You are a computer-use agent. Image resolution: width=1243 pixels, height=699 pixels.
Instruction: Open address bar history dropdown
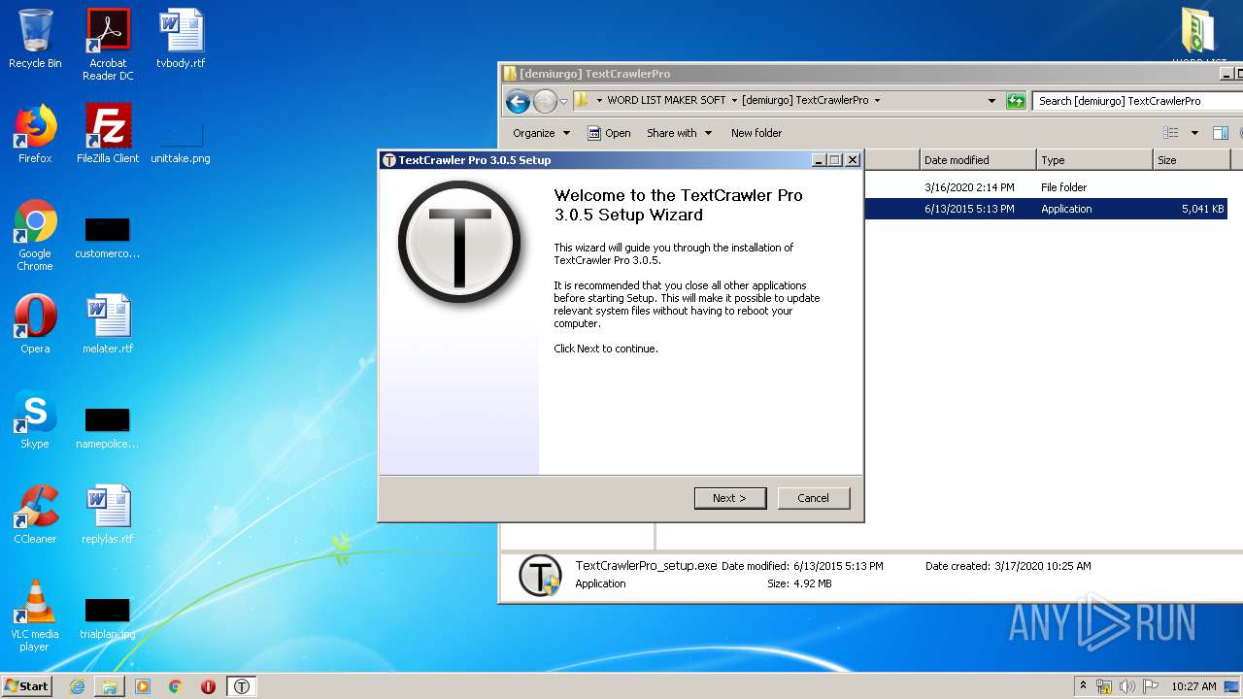coord(991,100)
